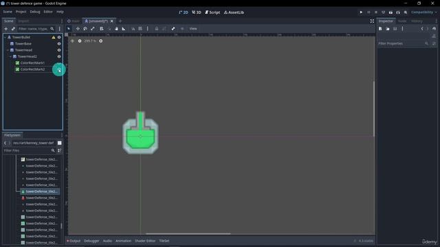Switch to the Move mode tool
The width and height of the screenshot is (440, 247).
(x=78, y=29)
